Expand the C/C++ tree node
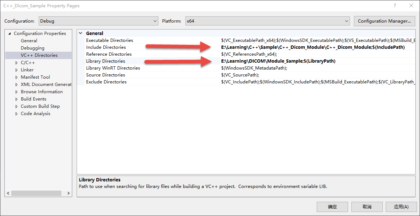 [16, 62]
